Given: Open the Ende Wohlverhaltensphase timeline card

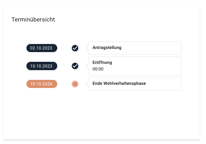Looking at the screenshot, I should click(x=135, y=84).
